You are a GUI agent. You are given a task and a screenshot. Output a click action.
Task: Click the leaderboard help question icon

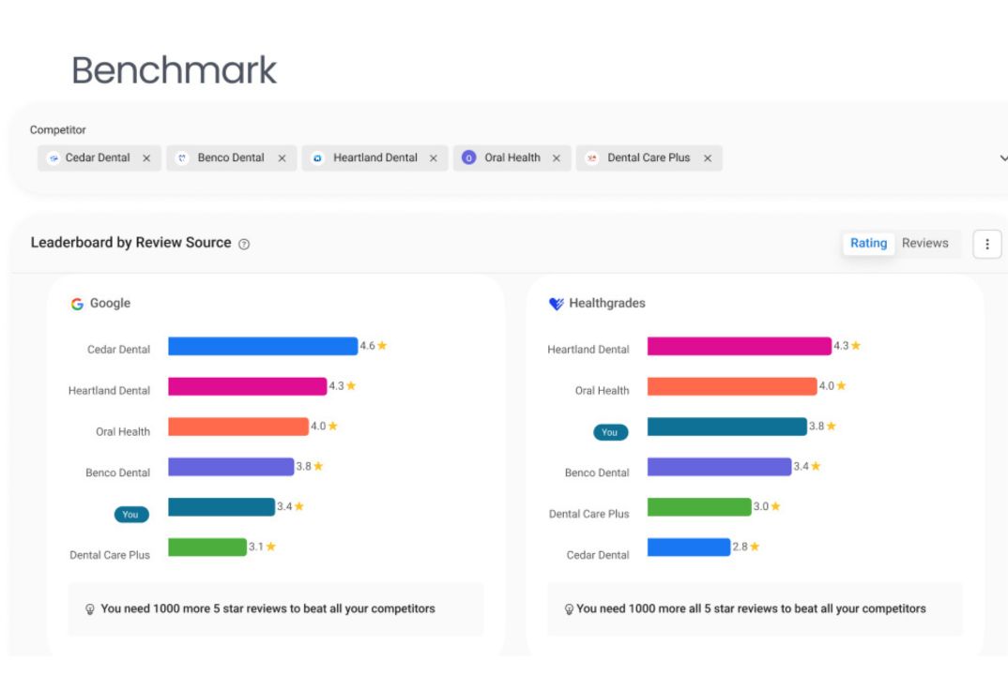[244, 244]
